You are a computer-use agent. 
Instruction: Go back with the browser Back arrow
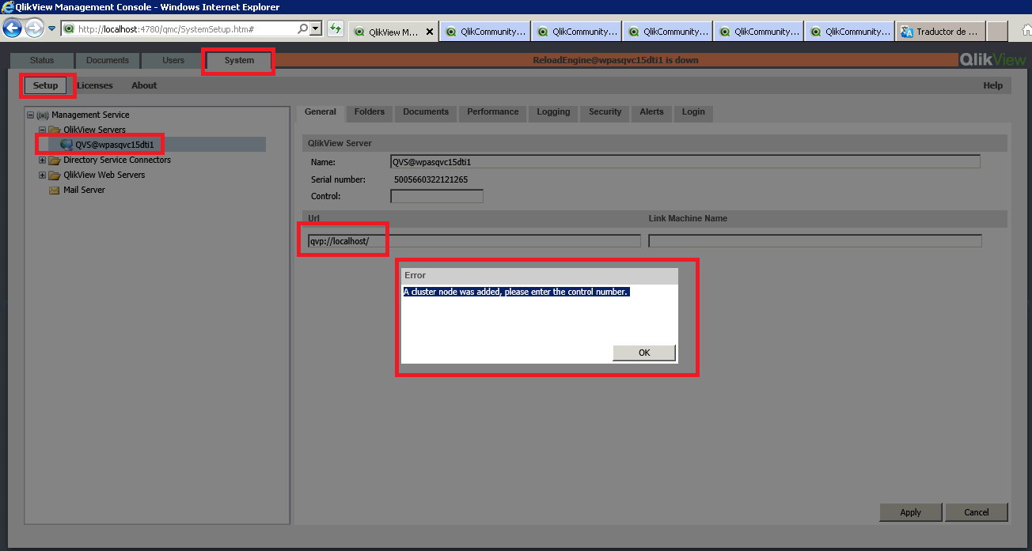click(12, 29)
